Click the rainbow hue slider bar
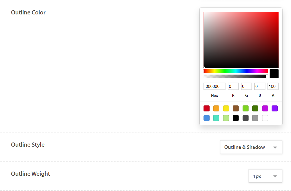This screenshot has height=191, width=291. tap(236, 71)
